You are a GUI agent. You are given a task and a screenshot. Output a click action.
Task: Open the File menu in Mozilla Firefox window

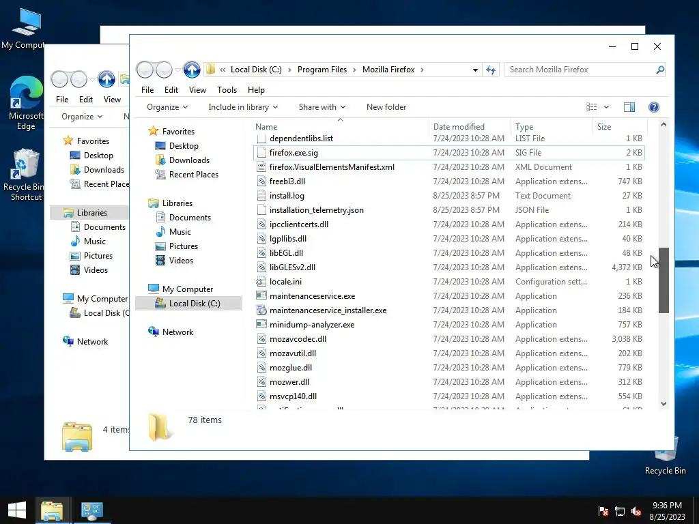click(147, 90)
